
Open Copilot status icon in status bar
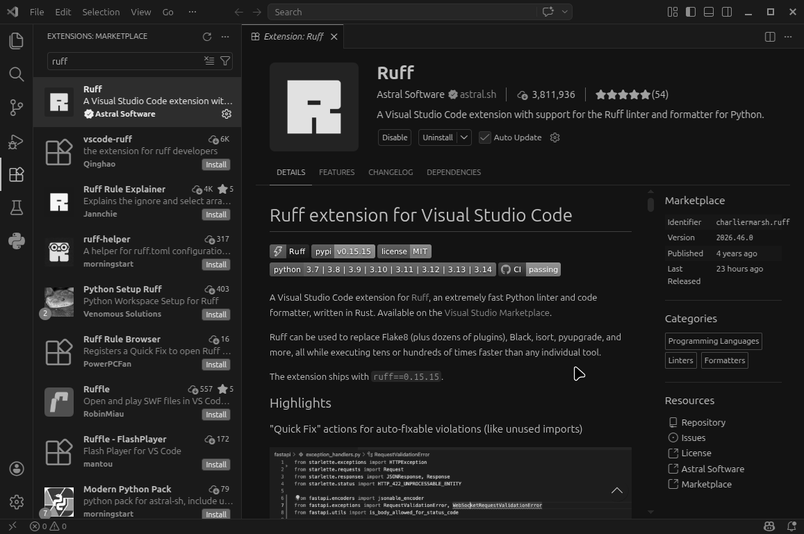click(x=769, y=526)
